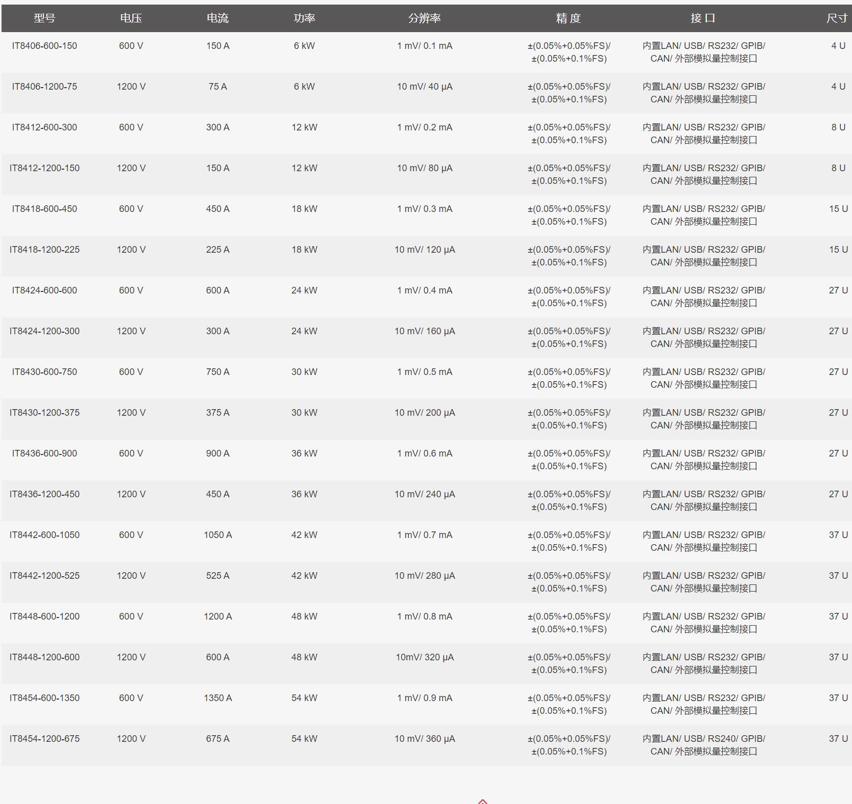Click model IT8418-1200-225

coord(44,250)
